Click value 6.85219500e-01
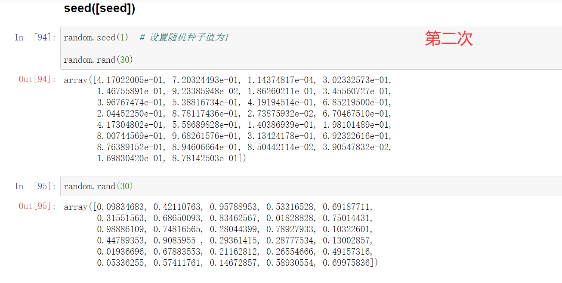This screenshot has height=283, width=562. [356, 102]
